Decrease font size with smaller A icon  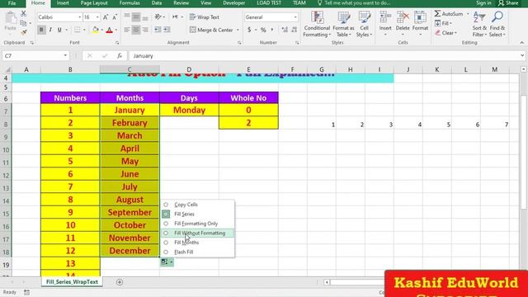coord(115,17)
